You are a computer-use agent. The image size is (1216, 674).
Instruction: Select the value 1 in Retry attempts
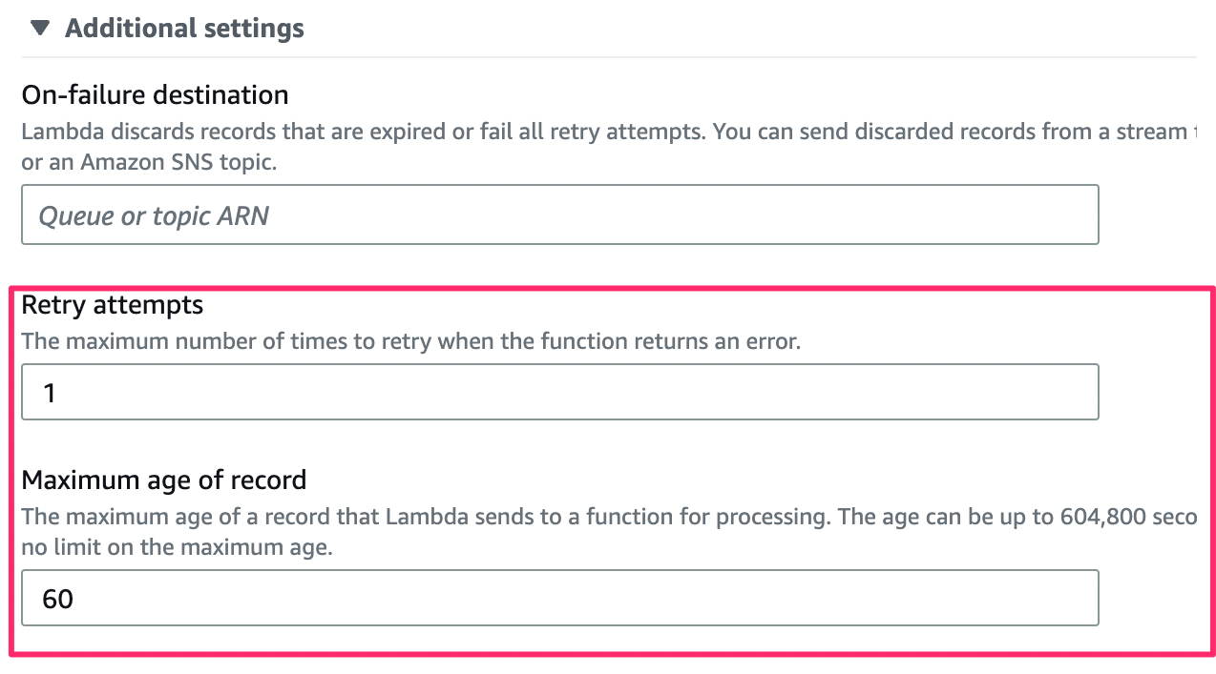[50, 391]
